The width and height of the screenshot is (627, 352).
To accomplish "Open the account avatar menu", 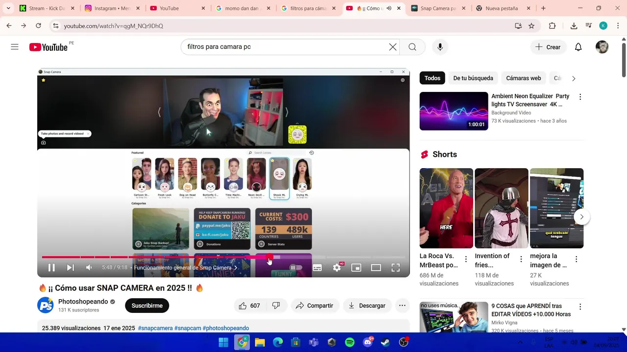I will (x=602, y=47).
